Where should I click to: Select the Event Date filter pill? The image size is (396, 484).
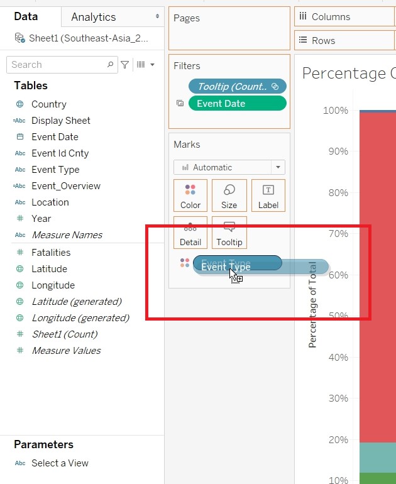pyautogui.click(x=237, y=104)
